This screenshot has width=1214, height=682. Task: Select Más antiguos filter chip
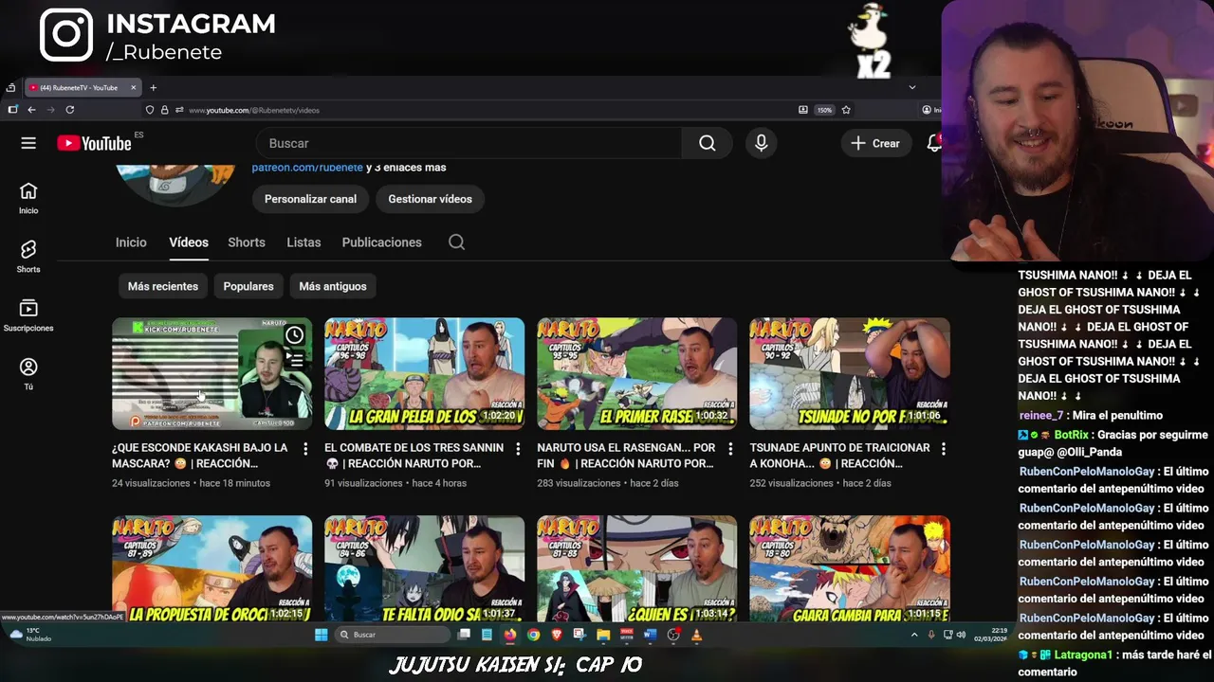pos(333,286)
